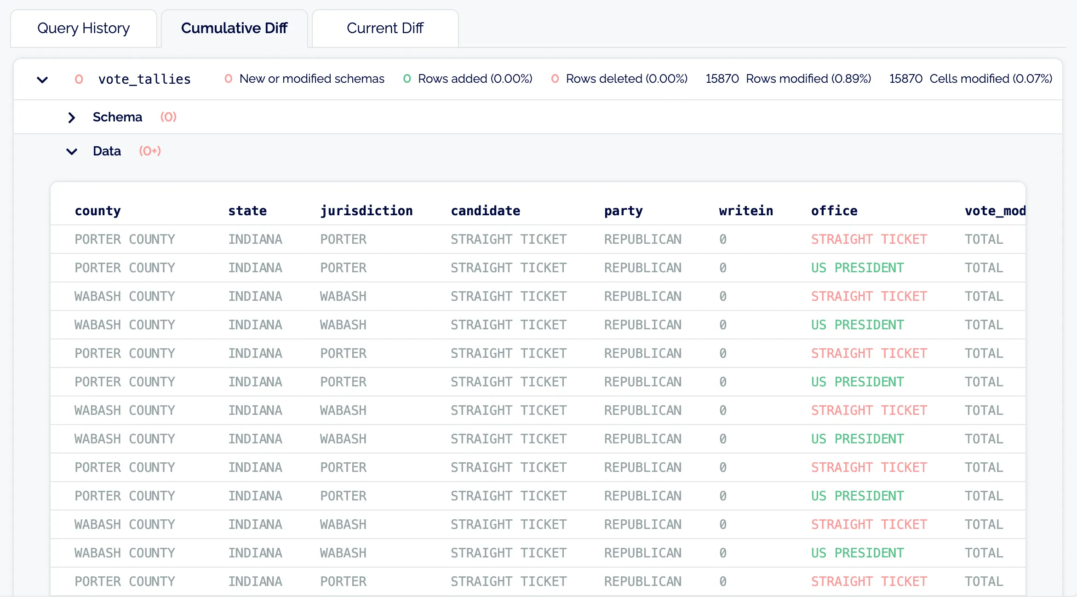Sort by the county column header
The width and height of the screenshot is (1077, 597).
pos(98,211)
